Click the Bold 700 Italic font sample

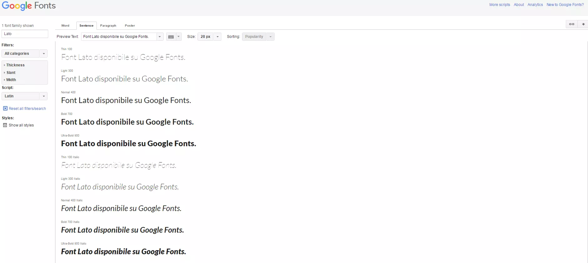click(122, 230)
